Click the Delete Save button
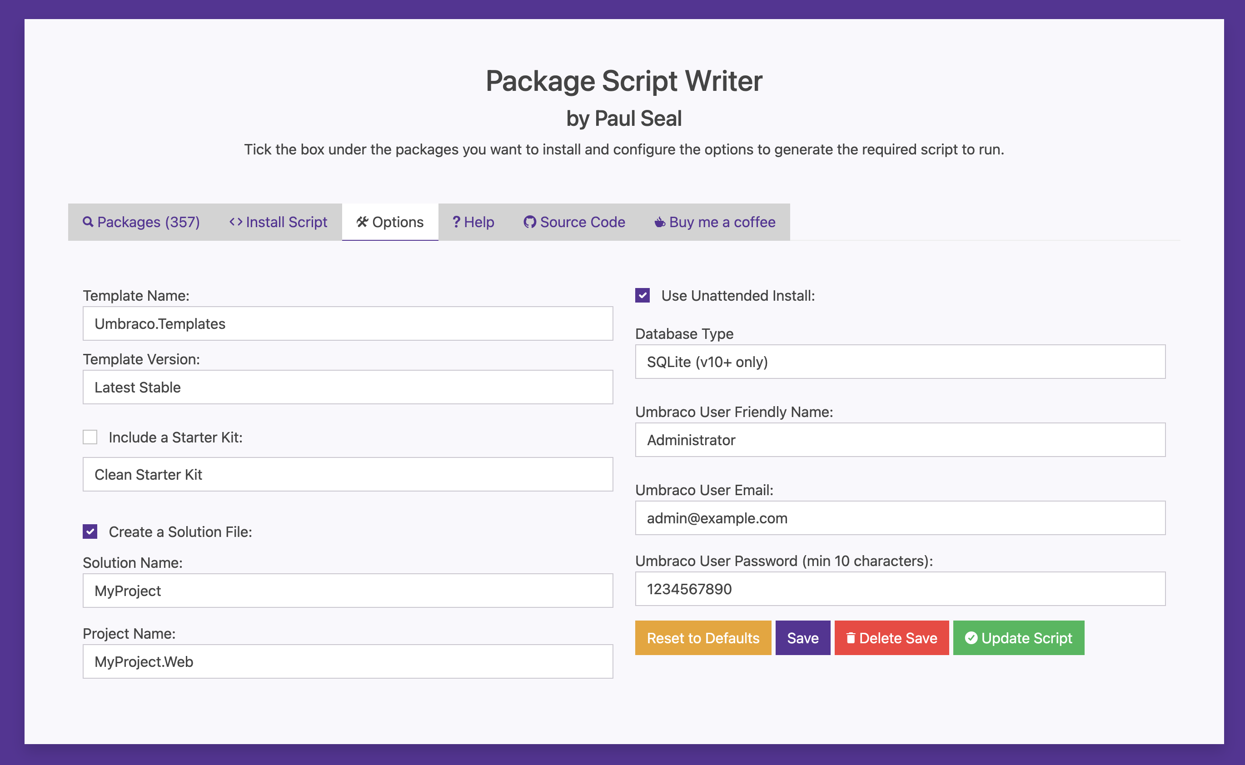Viewport: 1245px width, 765px height. (x=892, y=638)
